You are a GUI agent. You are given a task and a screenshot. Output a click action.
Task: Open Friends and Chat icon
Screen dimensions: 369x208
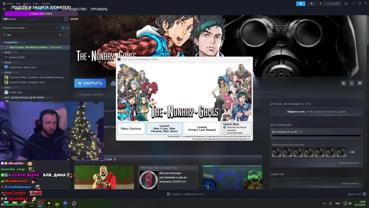tap(364, 194)
